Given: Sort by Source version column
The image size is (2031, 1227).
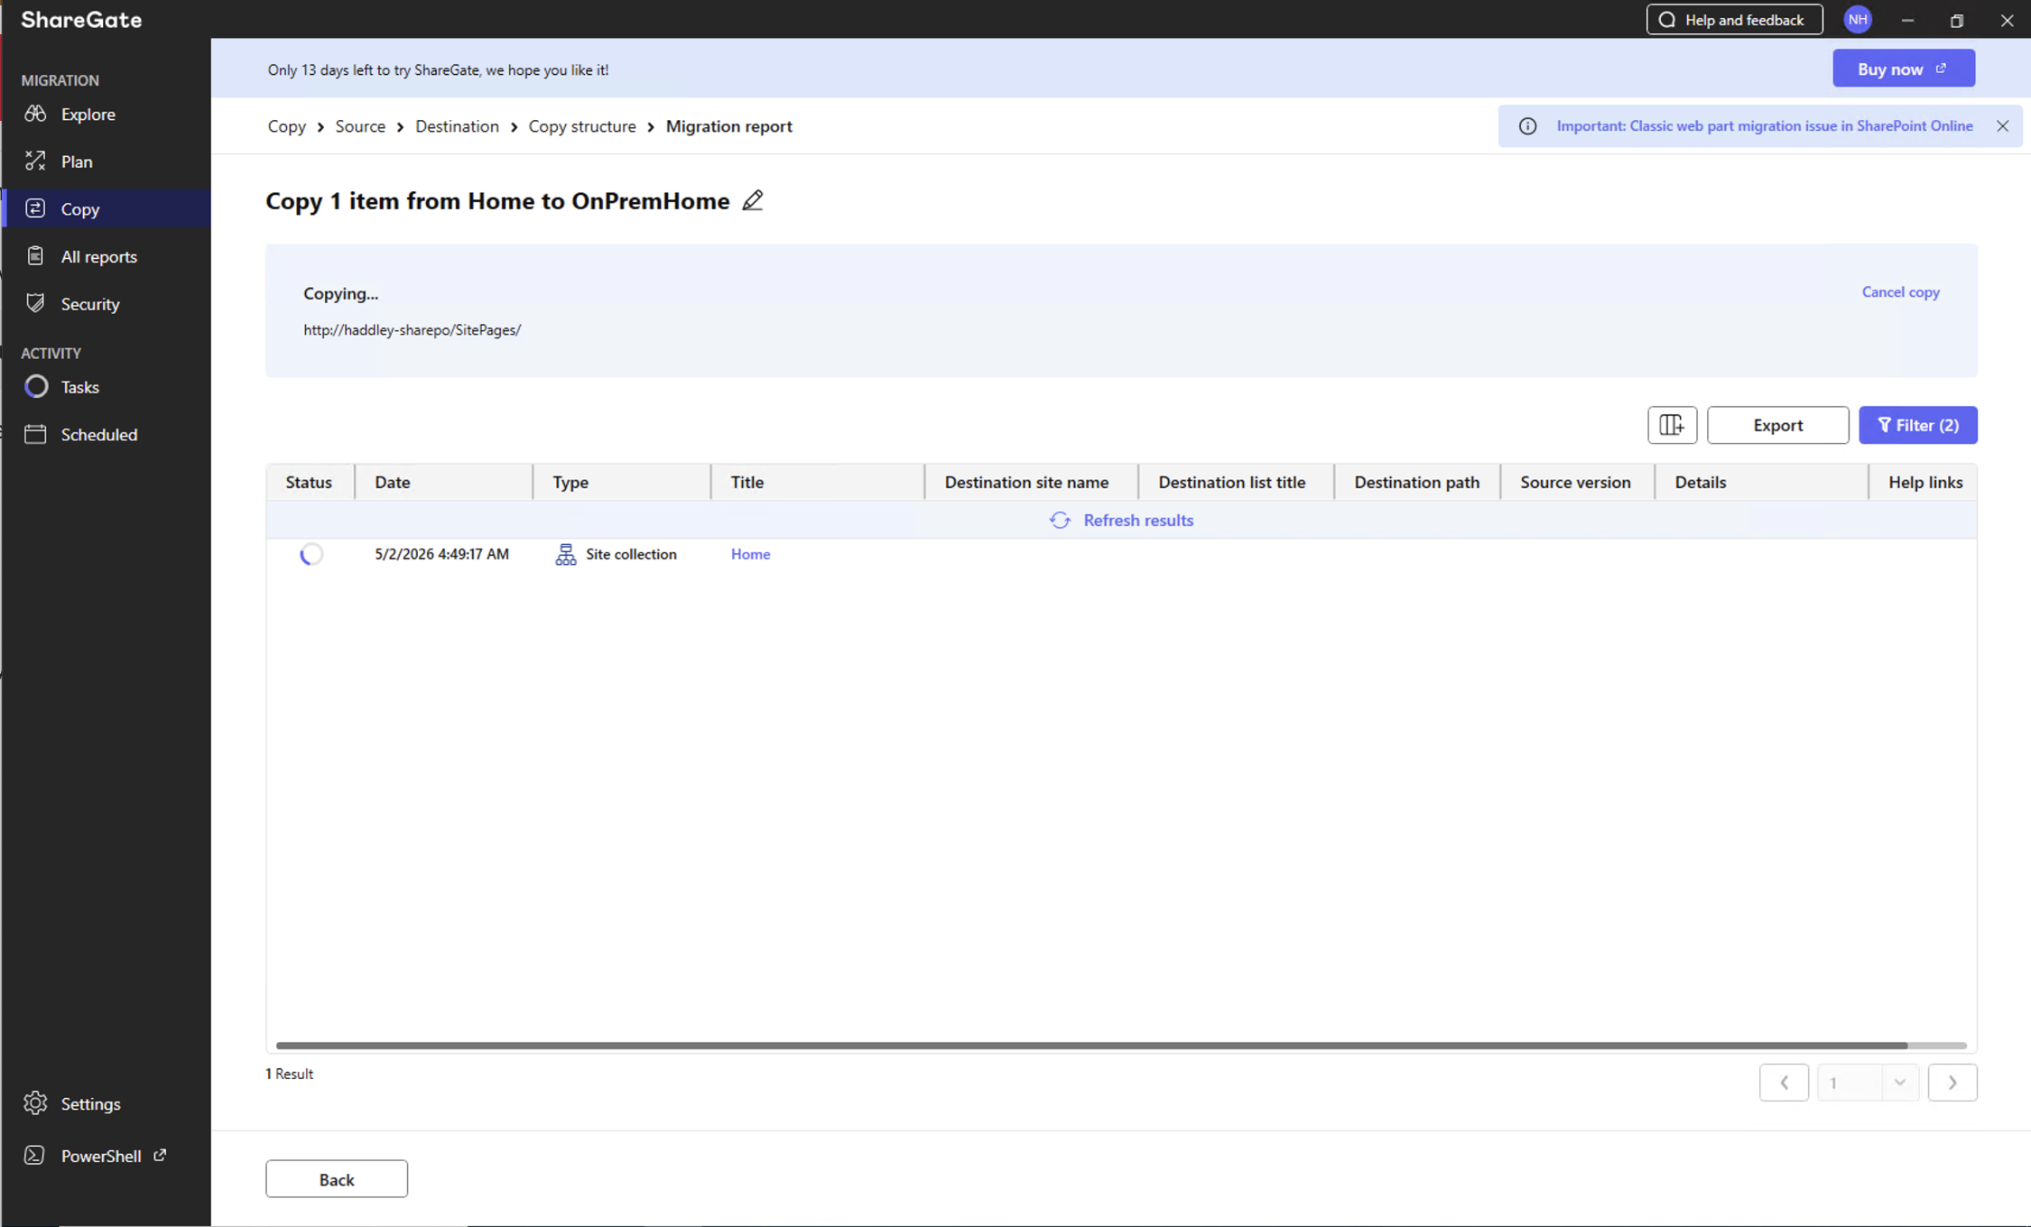Looking at the screenshot, I should [x=1577, y=482].
